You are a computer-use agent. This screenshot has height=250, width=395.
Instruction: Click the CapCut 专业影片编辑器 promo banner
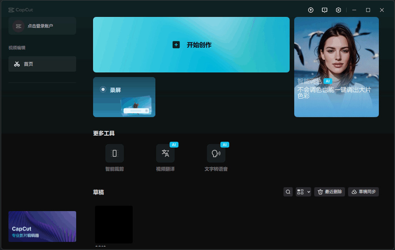coord(42,227)
